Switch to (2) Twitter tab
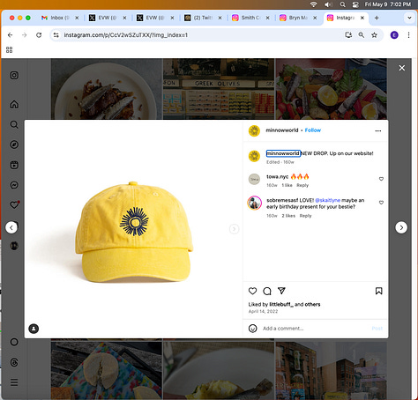 (203, 18)
